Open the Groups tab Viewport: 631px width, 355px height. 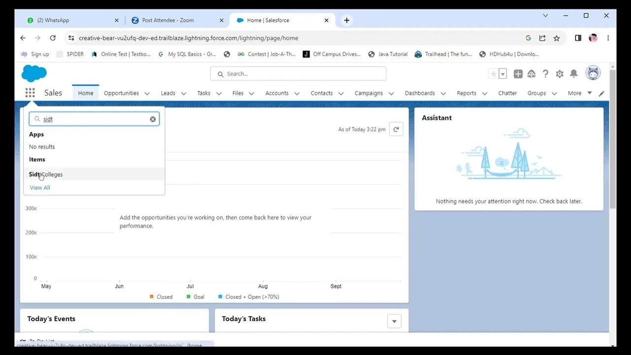pyautogui.click(x=537, y=93)
